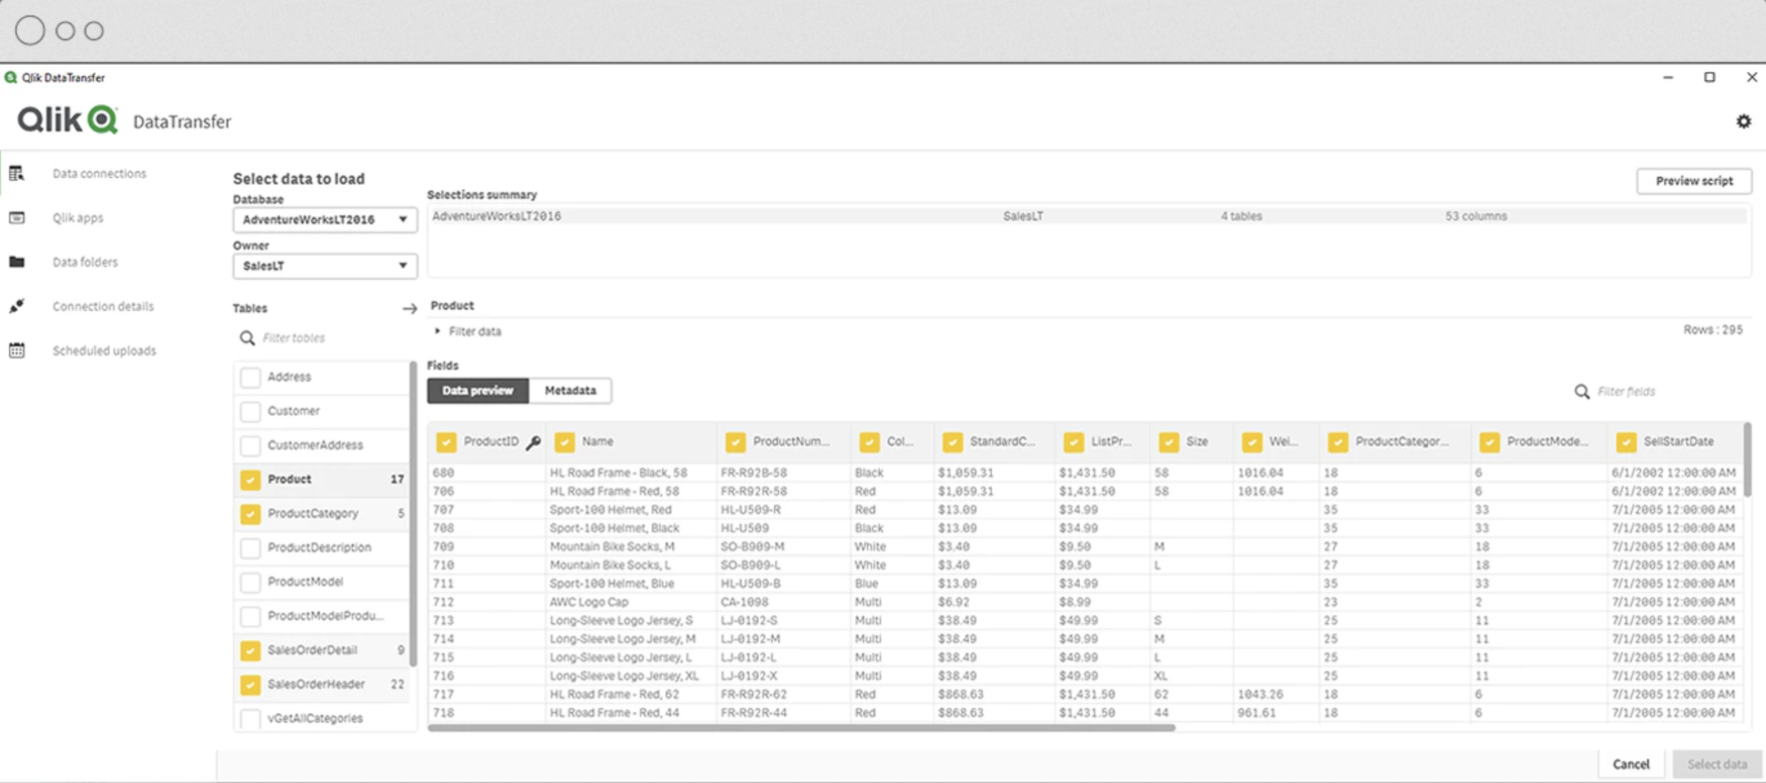Uncheck the SellStartDate field checkbox

1626,442
